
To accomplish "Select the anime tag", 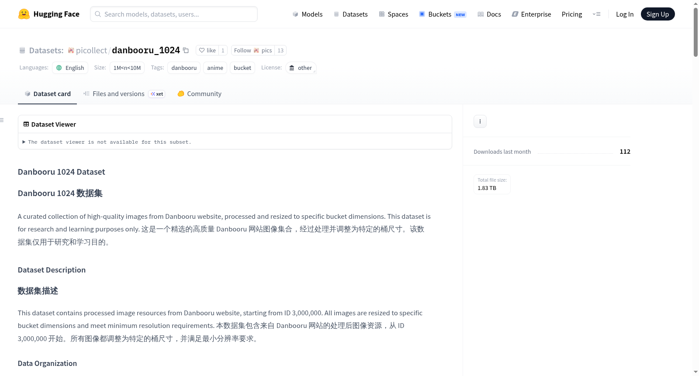I will point(215,68).
